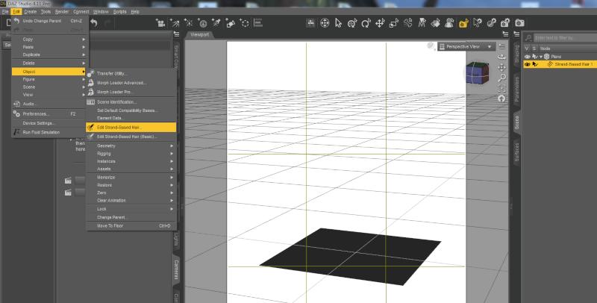Click the Create New Point Light icon
Screen dimensions: 597x303
[189, 23]
